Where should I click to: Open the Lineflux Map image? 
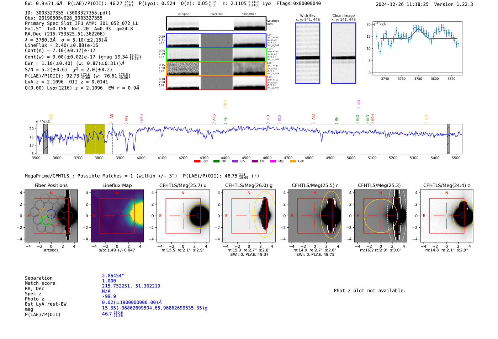(117, 216)
